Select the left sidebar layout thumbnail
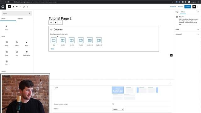Screen dimensions: 201x113 (142, 90)
